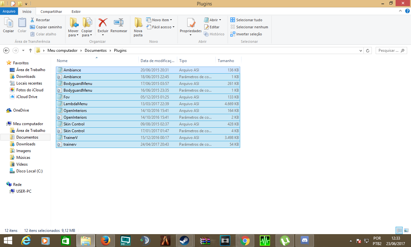This screenshot has width=411, height=247.
Task: Click the Excluir (delete) red X icon
Action: click(x=103, y=23)
